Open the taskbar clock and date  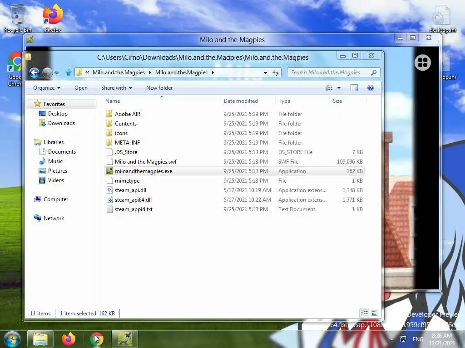(x=442, y=339)
